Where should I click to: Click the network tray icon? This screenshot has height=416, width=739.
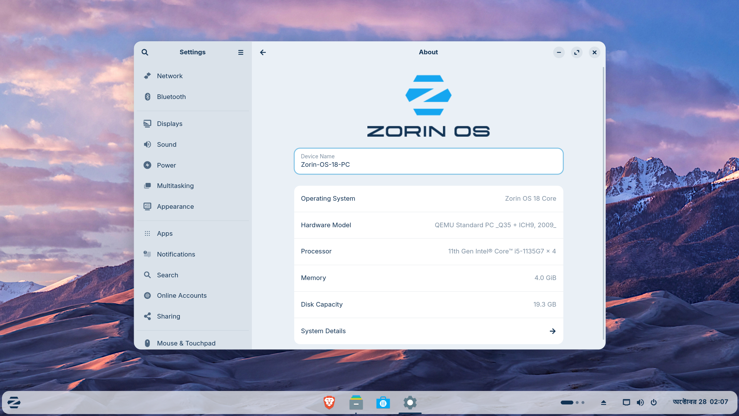627,402
